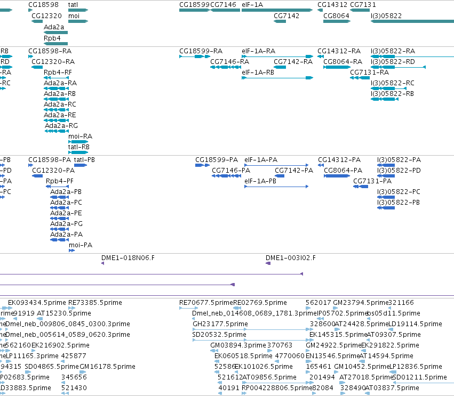Open the CG12320 gene feature
454x396 pixels.
(x=37, y=21)
